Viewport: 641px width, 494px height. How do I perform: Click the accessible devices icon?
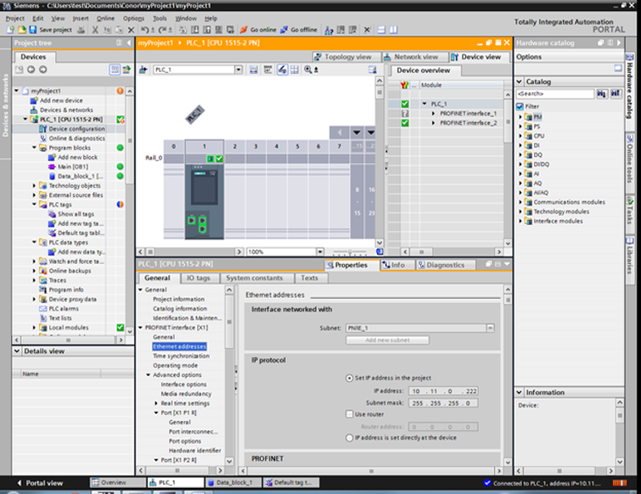329,30
